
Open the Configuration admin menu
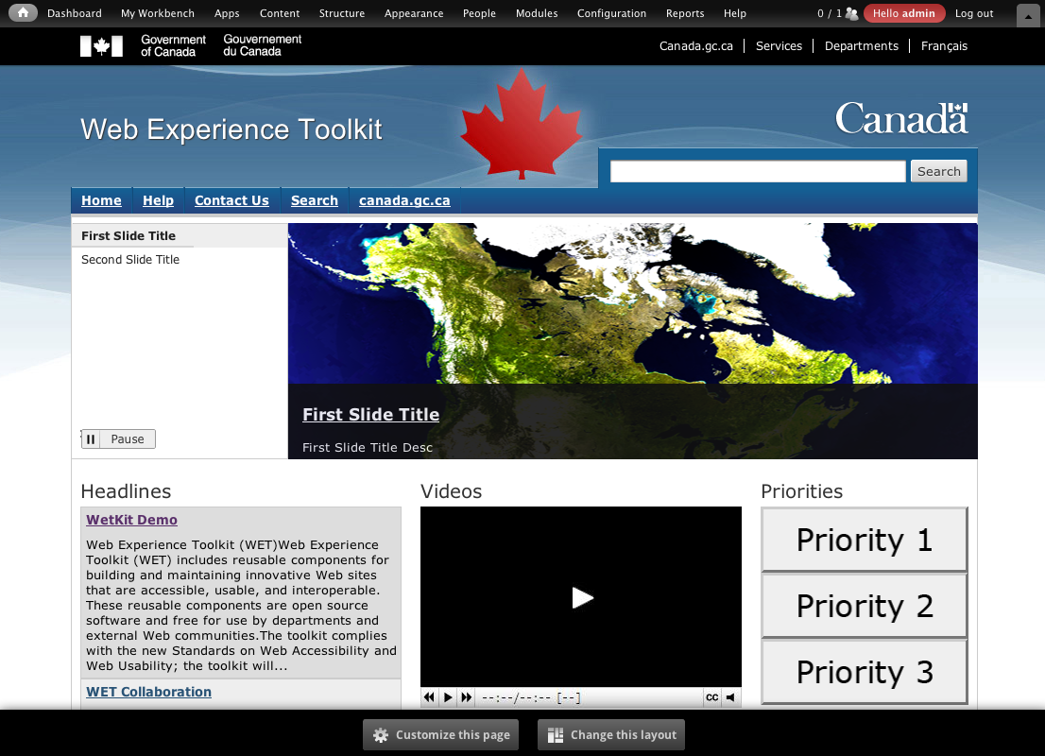[612, 13]
